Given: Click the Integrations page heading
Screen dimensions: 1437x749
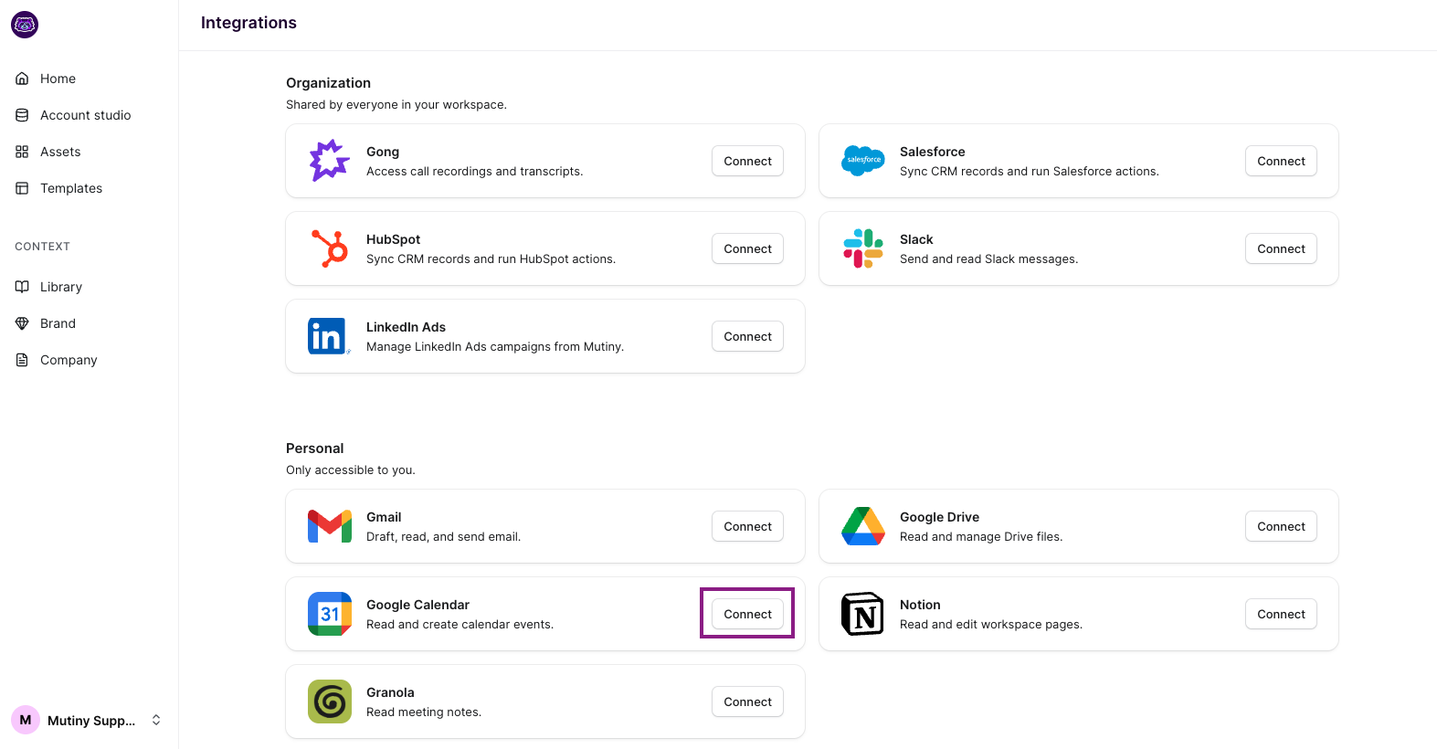Looking at the screenshot, I should (248, 23).
